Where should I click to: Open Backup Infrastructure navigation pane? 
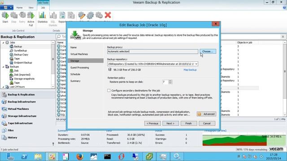[x=22, y=102]
